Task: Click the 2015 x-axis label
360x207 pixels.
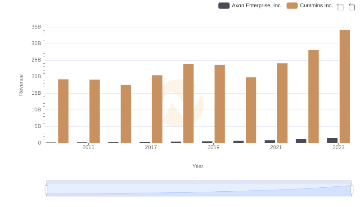Action: [x=88, y=147]
